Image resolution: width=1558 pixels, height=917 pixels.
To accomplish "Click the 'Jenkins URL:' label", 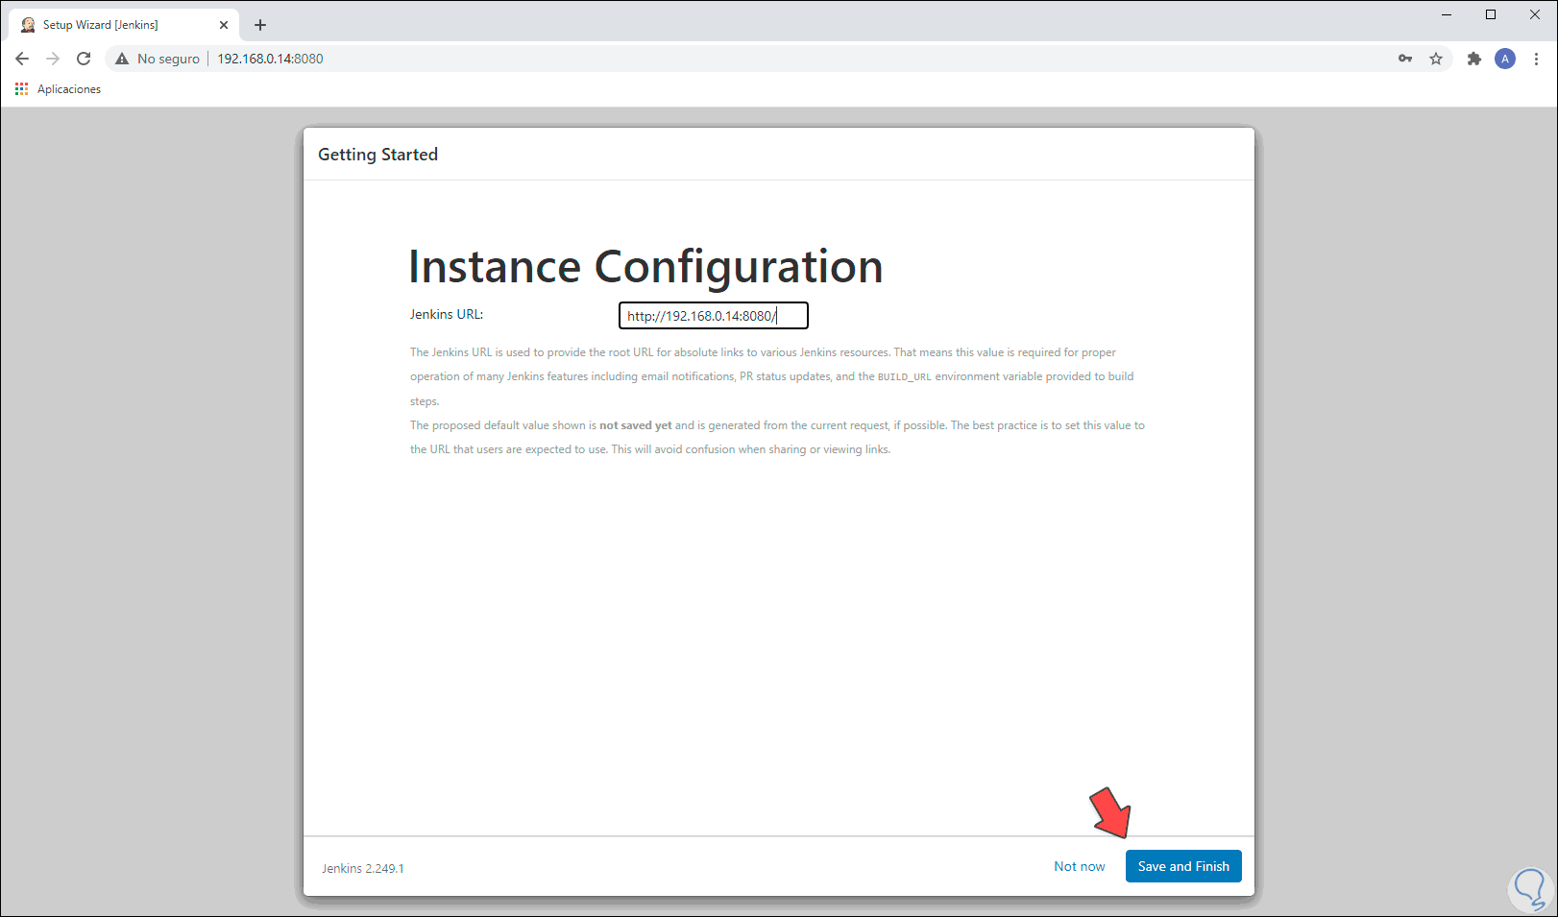I will click(447, 314).
